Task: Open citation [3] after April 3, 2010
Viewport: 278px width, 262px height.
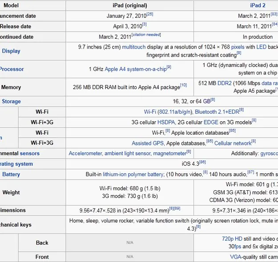Action: point(144,25)
